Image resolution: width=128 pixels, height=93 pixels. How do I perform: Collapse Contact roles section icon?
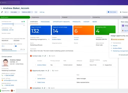click(x=31, y=56)
